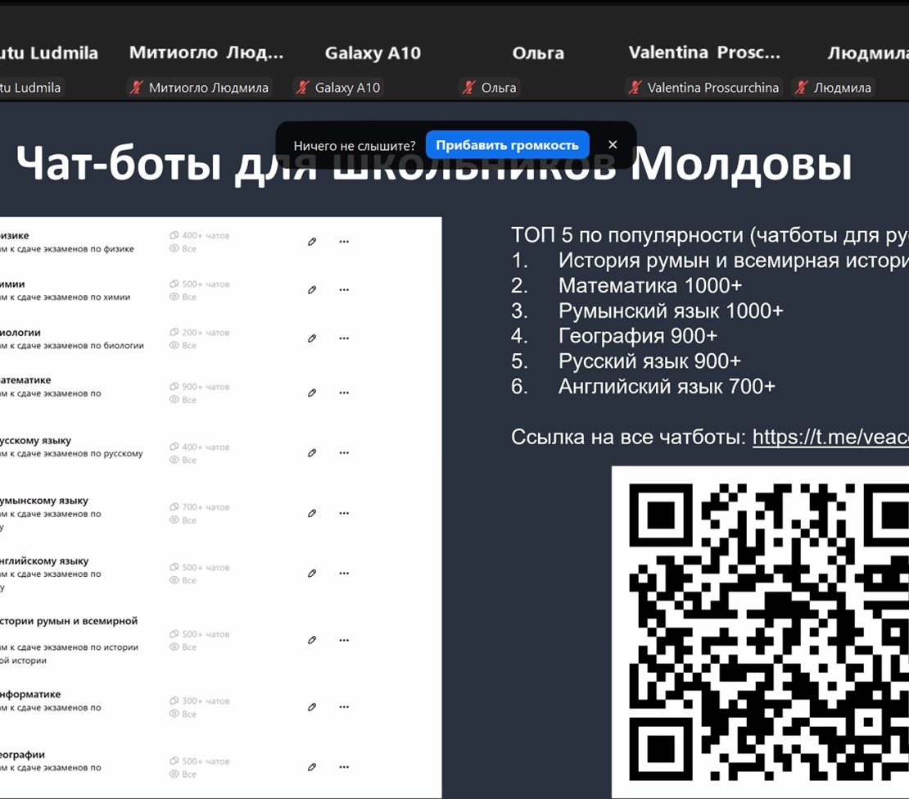The height and width of the screenshot is (799, 909).
Task: Click the muted mic icon beside Людмила label
Action: (801, 88)
